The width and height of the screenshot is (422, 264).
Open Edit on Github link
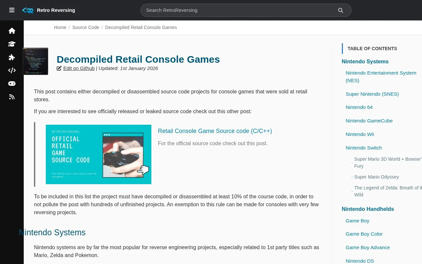[79, 68]
